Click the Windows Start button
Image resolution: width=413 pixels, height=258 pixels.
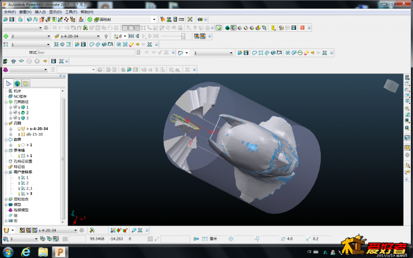point(8,252)
